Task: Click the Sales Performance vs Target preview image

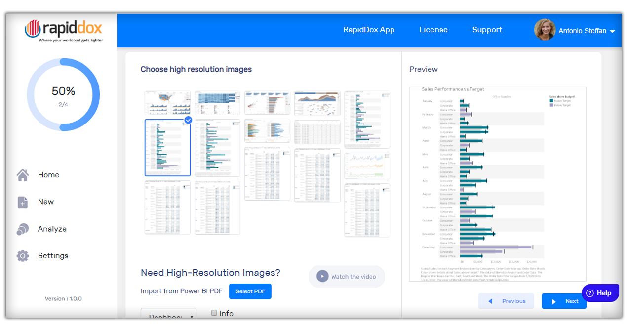Action: (x=498, y=184)
